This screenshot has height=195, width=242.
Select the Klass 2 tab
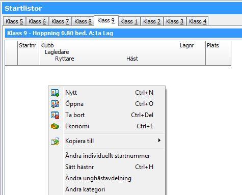(152, 21)
